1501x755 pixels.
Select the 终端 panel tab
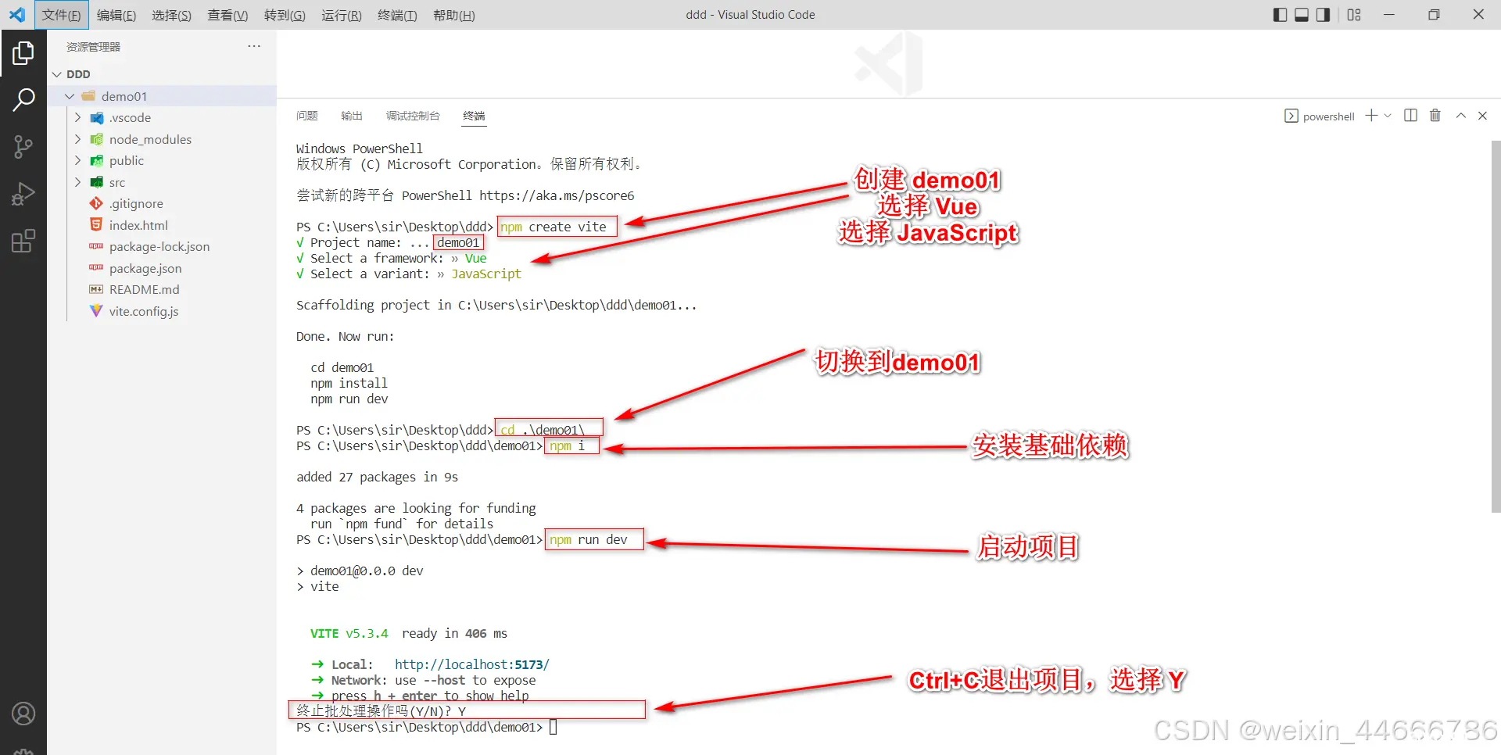(x=474, y=116)
